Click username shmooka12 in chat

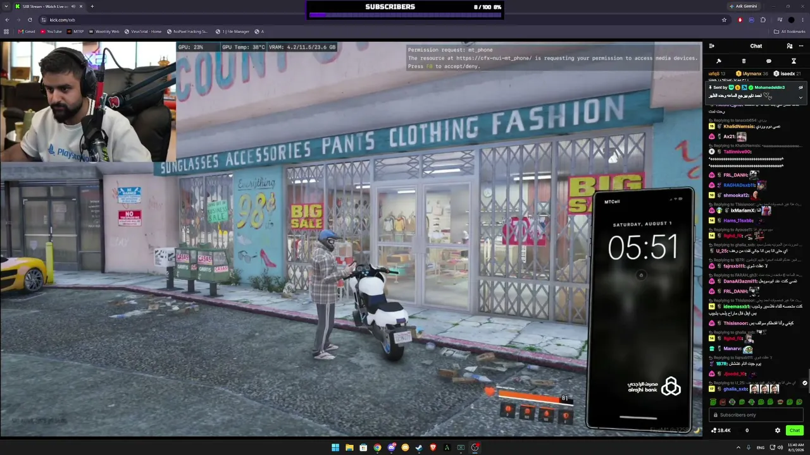[737, 195]
